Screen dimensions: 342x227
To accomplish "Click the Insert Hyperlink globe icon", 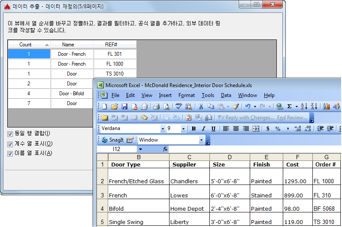I will [x=279, y=106].
